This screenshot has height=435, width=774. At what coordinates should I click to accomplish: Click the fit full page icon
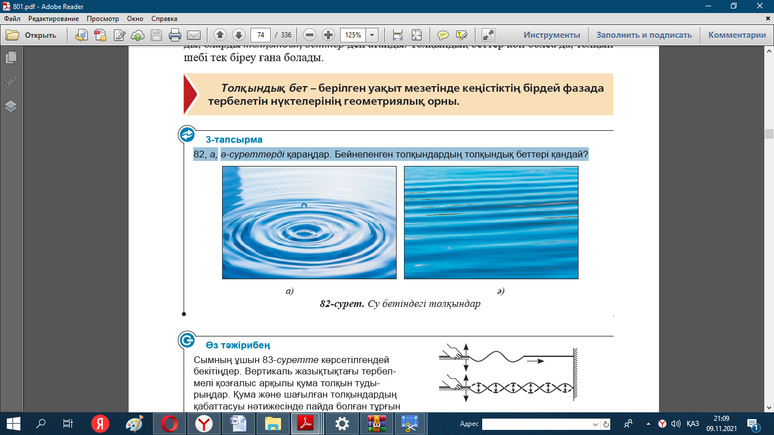(x=416, y=35)
